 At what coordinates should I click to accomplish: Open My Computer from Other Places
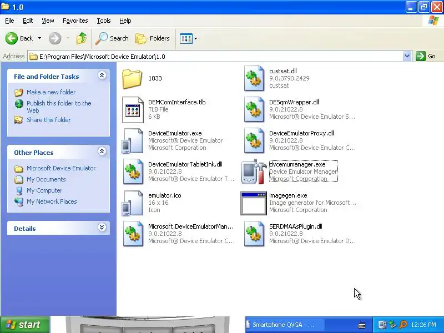click(44, 190)
